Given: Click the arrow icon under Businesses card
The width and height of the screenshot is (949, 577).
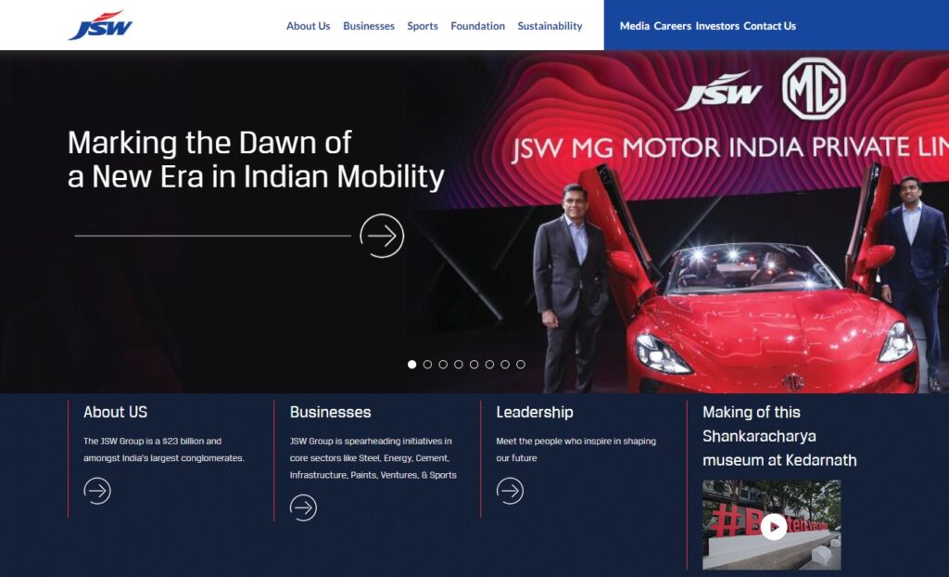Looking at the screenshot, I should [303, 508].
